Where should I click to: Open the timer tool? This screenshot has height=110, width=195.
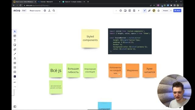[x=121, y=11]
